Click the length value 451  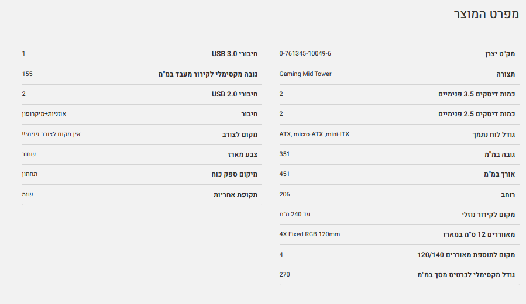[284, 174]
